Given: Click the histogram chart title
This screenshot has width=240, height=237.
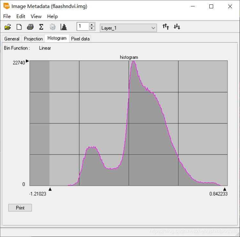Looking at the screenshot, I should pos(129,57).
